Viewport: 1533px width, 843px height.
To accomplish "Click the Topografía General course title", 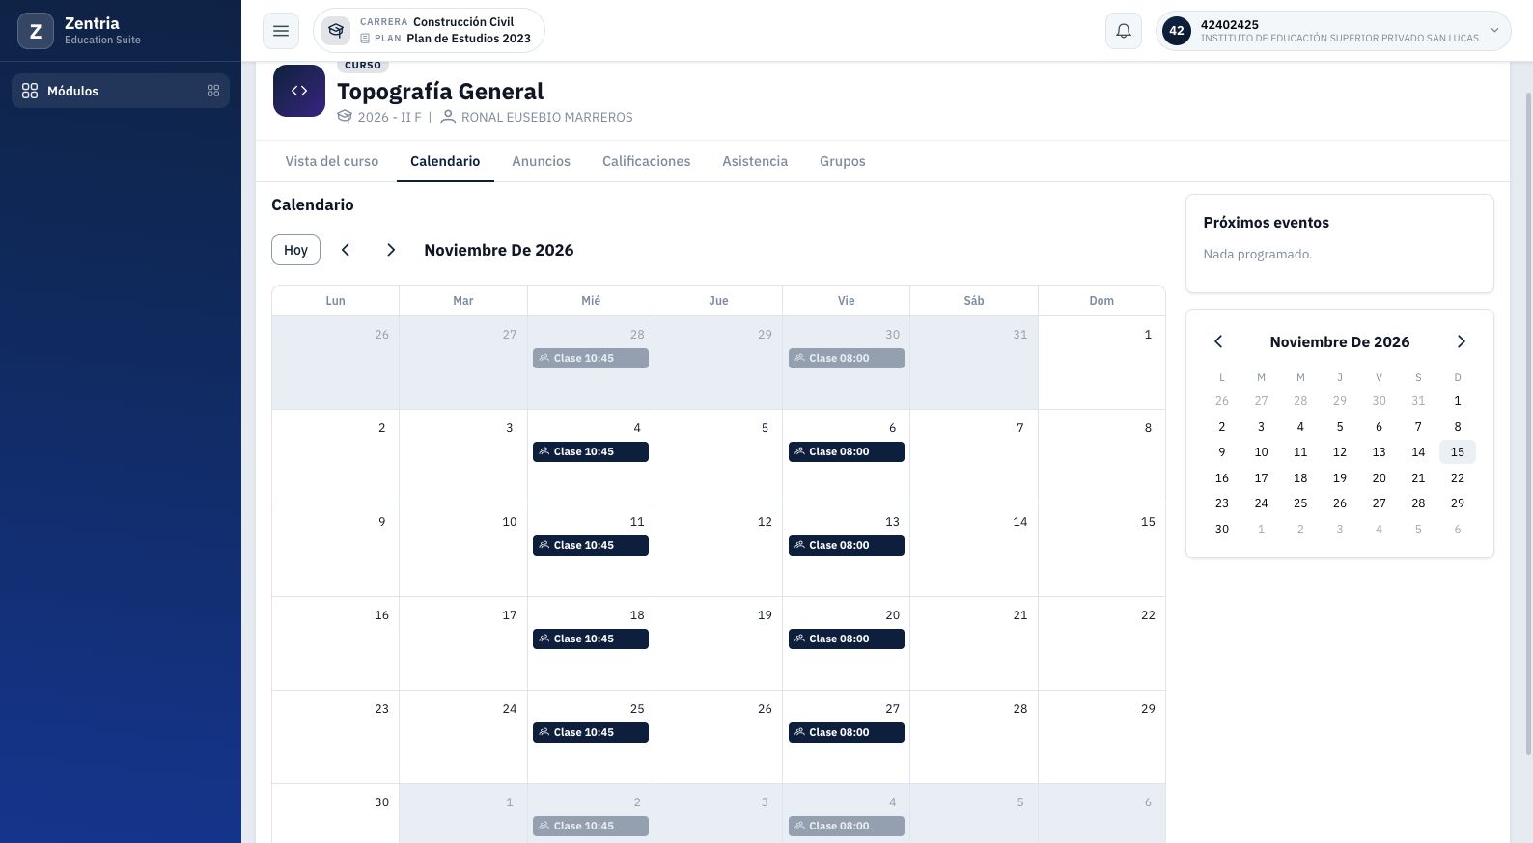I will coord(440,91).
